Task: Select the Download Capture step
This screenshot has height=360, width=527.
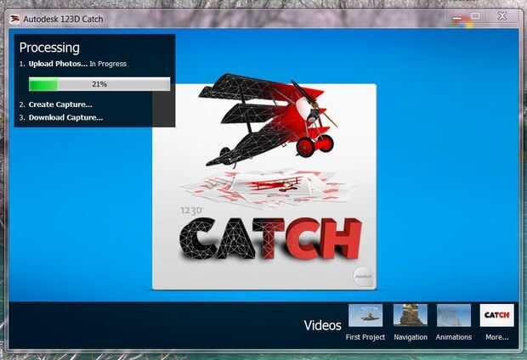Action: 66,117
